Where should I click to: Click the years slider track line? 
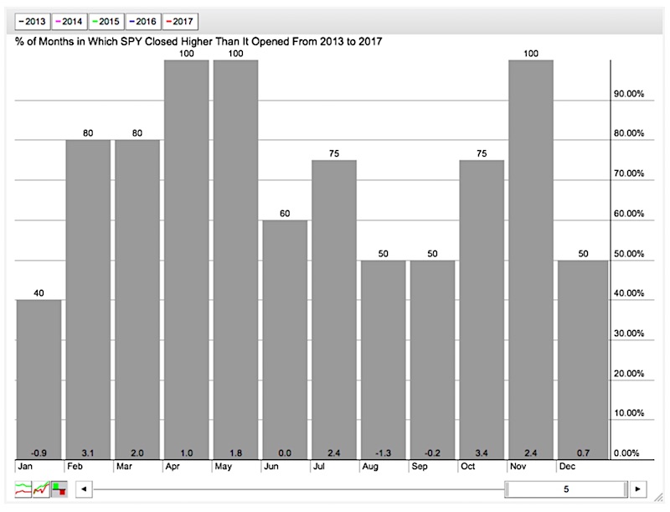click(299, 489)
